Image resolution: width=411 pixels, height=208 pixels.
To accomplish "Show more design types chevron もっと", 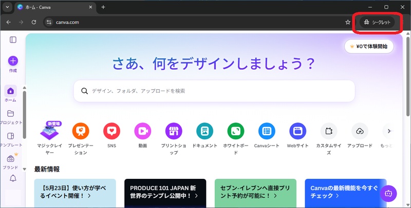I will click(389, 131).
